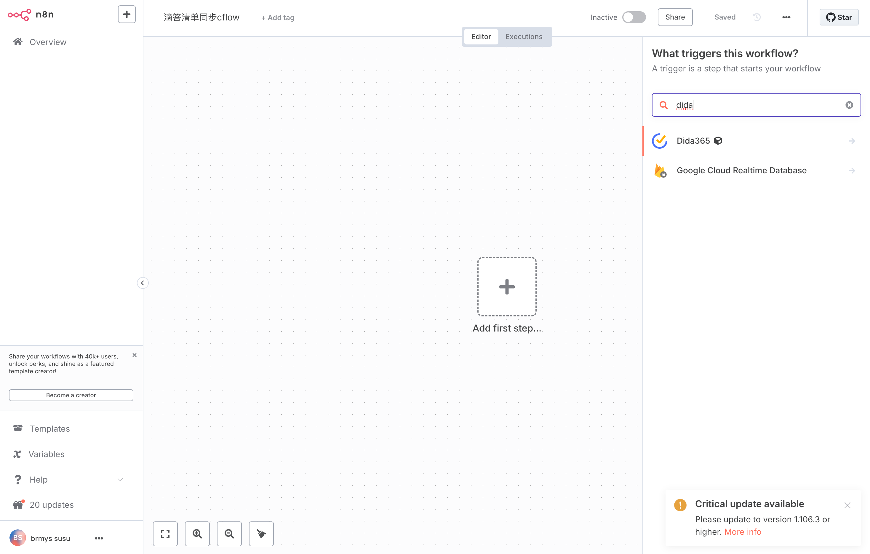Toggle the workflow Inactive switch

[x=634, y=17]
